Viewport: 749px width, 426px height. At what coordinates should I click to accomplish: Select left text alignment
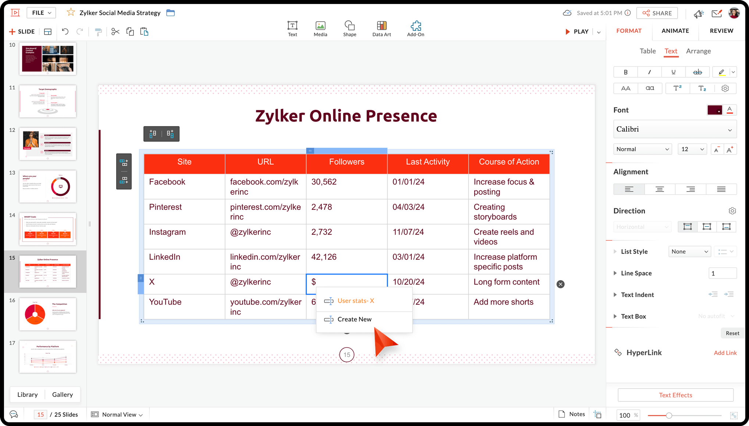click(x=629, y=189)
